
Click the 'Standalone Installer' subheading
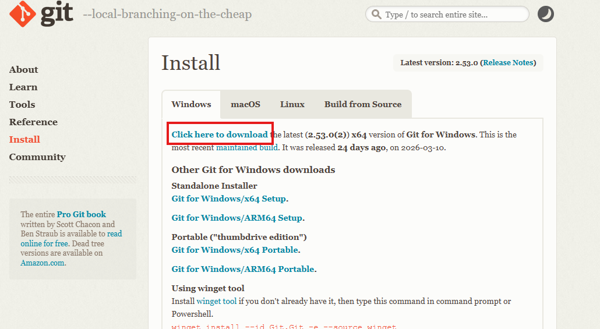pos(214,186)
